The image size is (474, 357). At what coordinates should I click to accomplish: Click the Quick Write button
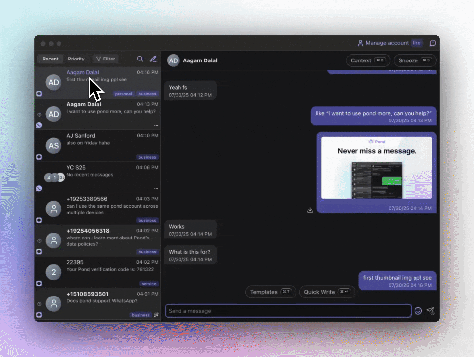tap(327, 292)
